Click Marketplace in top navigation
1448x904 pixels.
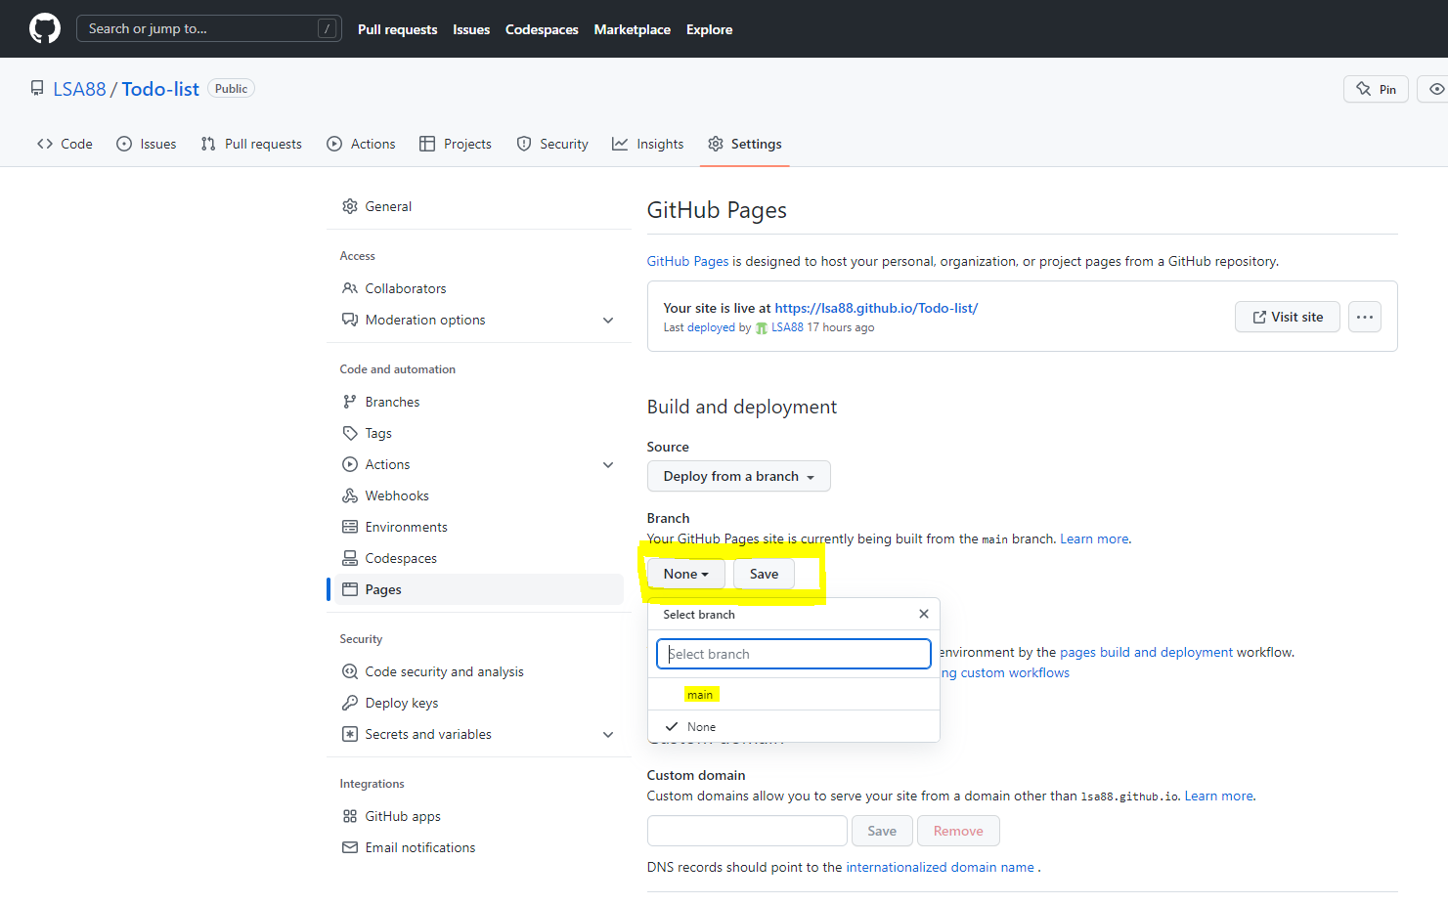click(632, 29)
